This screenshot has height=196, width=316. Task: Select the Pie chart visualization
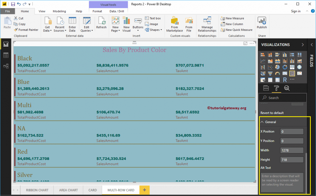(278, 67)
